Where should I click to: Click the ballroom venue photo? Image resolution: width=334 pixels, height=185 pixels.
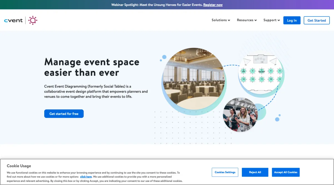[194, 79]
